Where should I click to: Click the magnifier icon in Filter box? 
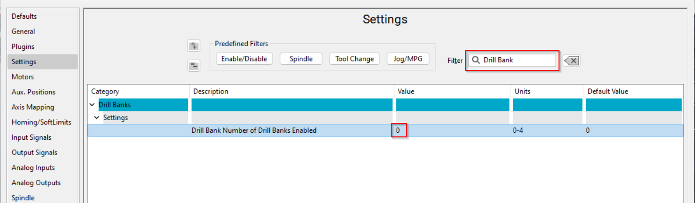(x=476, y=60)
